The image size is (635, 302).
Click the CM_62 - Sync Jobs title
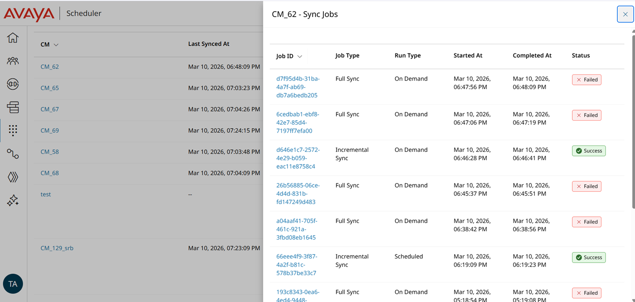[x=305, y=14]
